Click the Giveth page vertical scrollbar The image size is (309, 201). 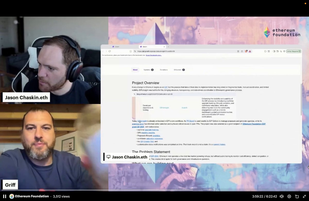[x=301, y=99]
